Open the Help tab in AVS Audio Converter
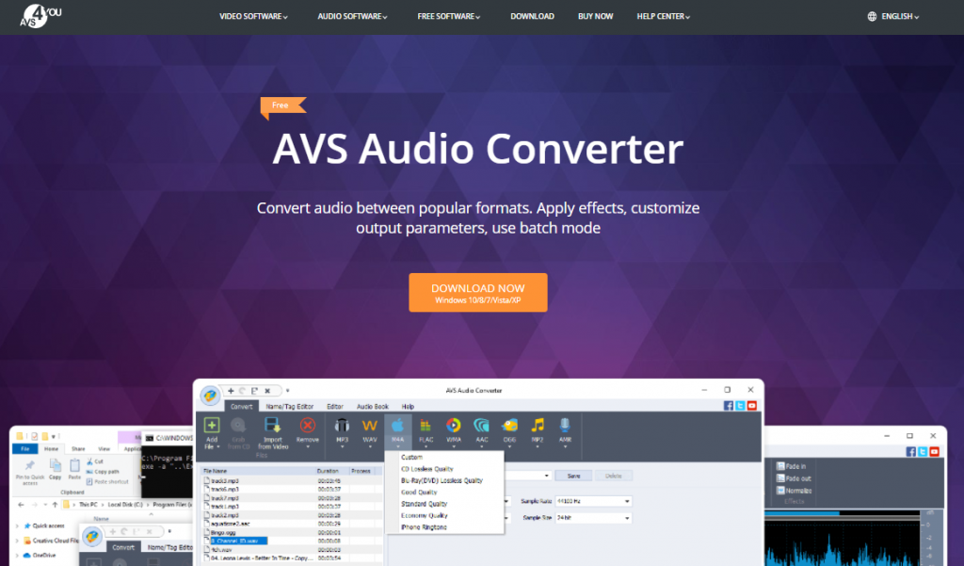 [x=408, y=407]
